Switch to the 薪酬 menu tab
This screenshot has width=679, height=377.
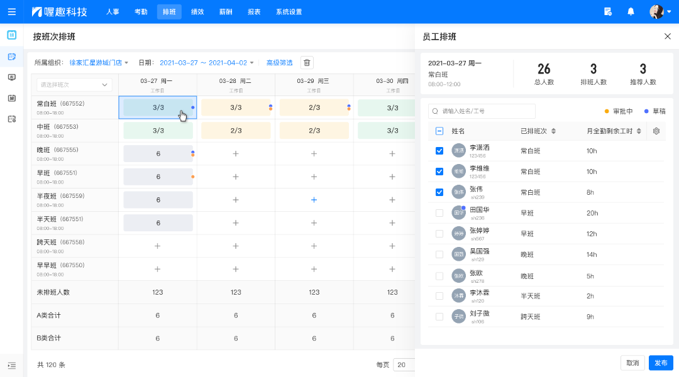[226, 11]
